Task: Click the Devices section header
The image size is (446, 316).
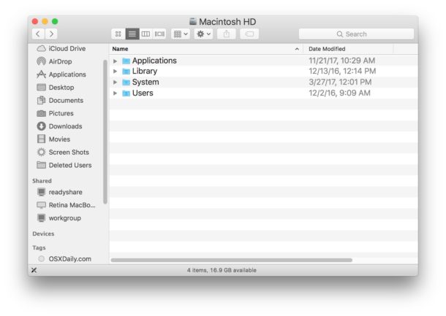Action: click(43, 234)
